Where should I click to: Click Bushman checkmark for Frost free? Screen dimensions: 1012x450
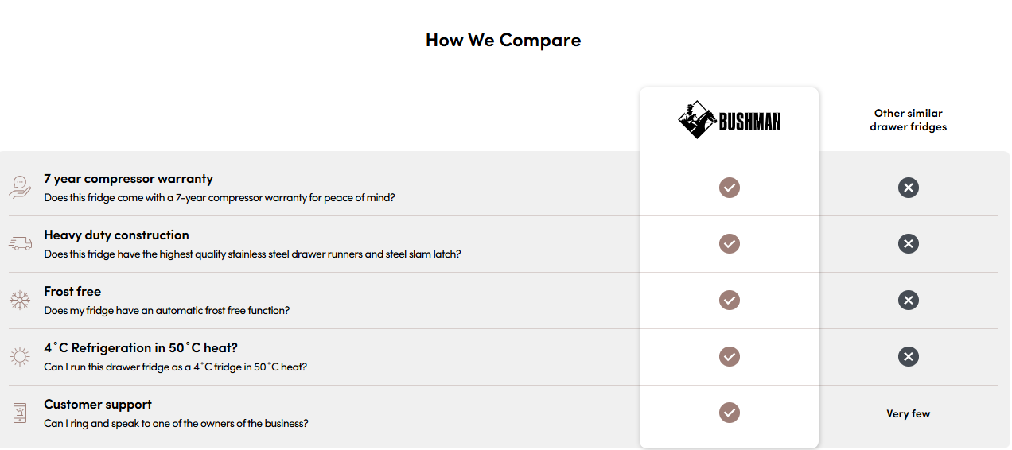(730, 301)
